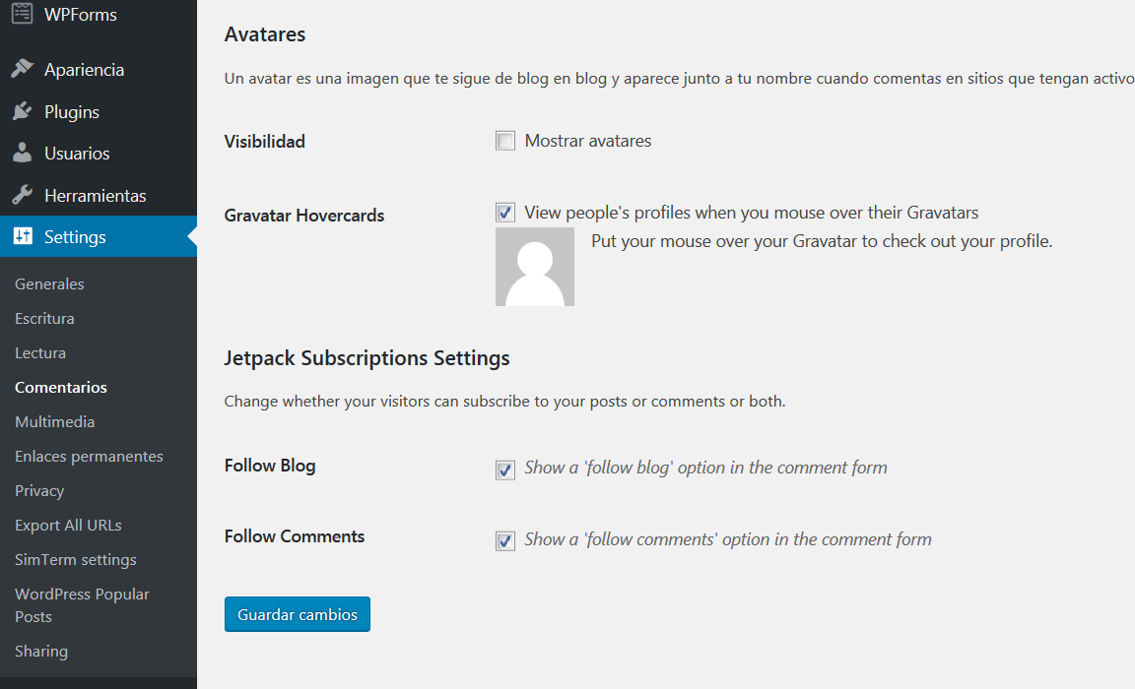The image size is (1135, 689).
Task: Click the Usuarios person icon
Action: point(23,153)
